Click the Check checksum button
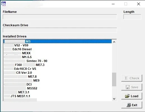 [132, 78]
